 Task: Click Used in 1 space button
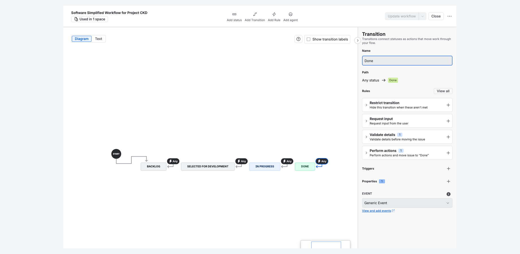coord(90,19)
